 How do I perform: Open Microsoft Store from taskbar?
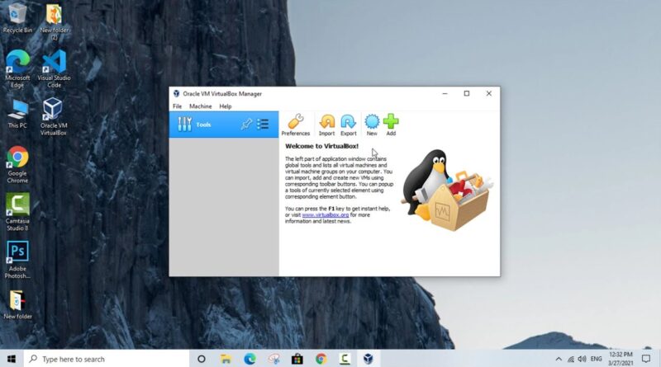click(x=297, y=359)
